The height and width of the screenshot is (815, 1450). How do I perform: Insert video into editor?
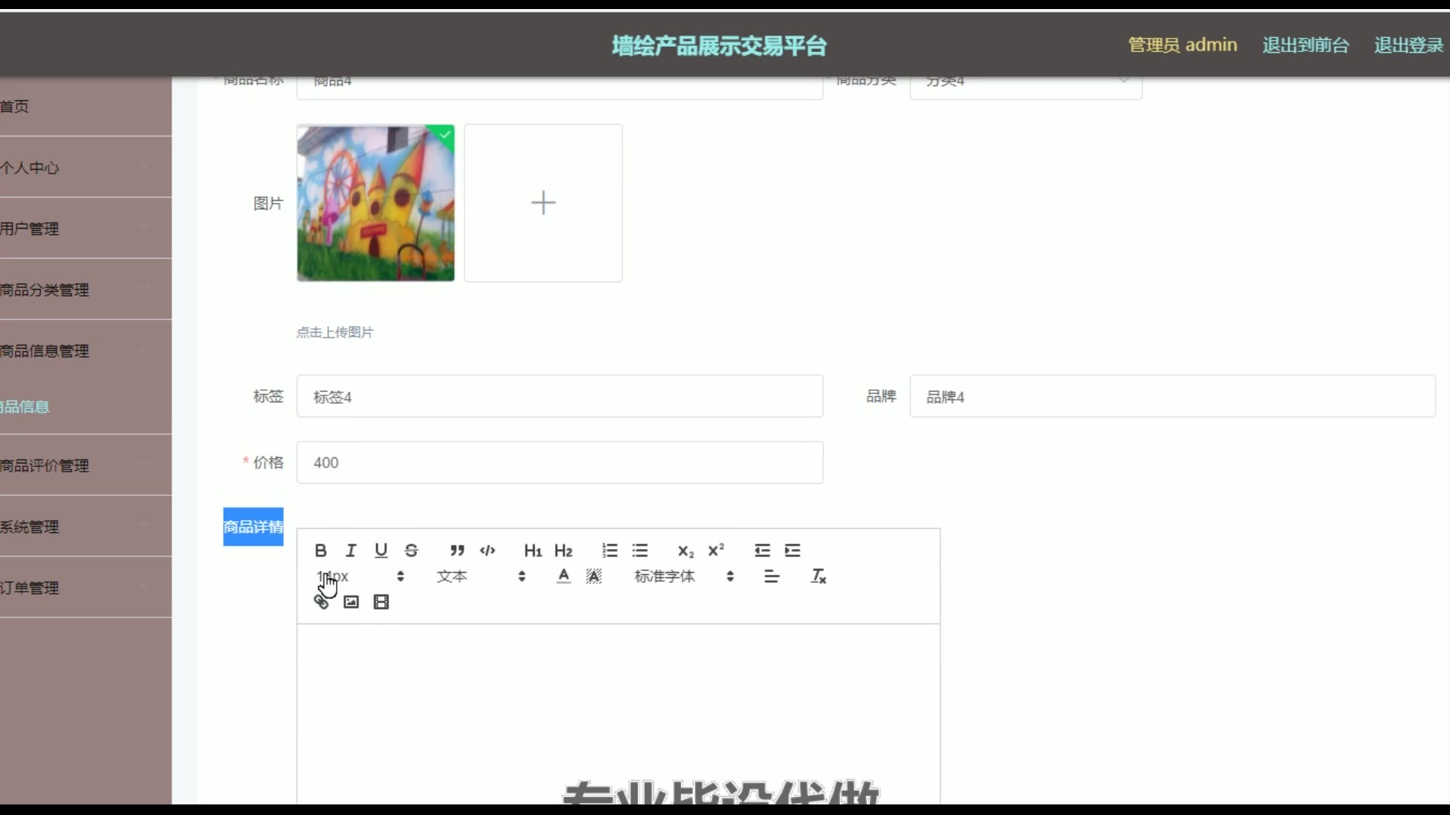point(381,601)
